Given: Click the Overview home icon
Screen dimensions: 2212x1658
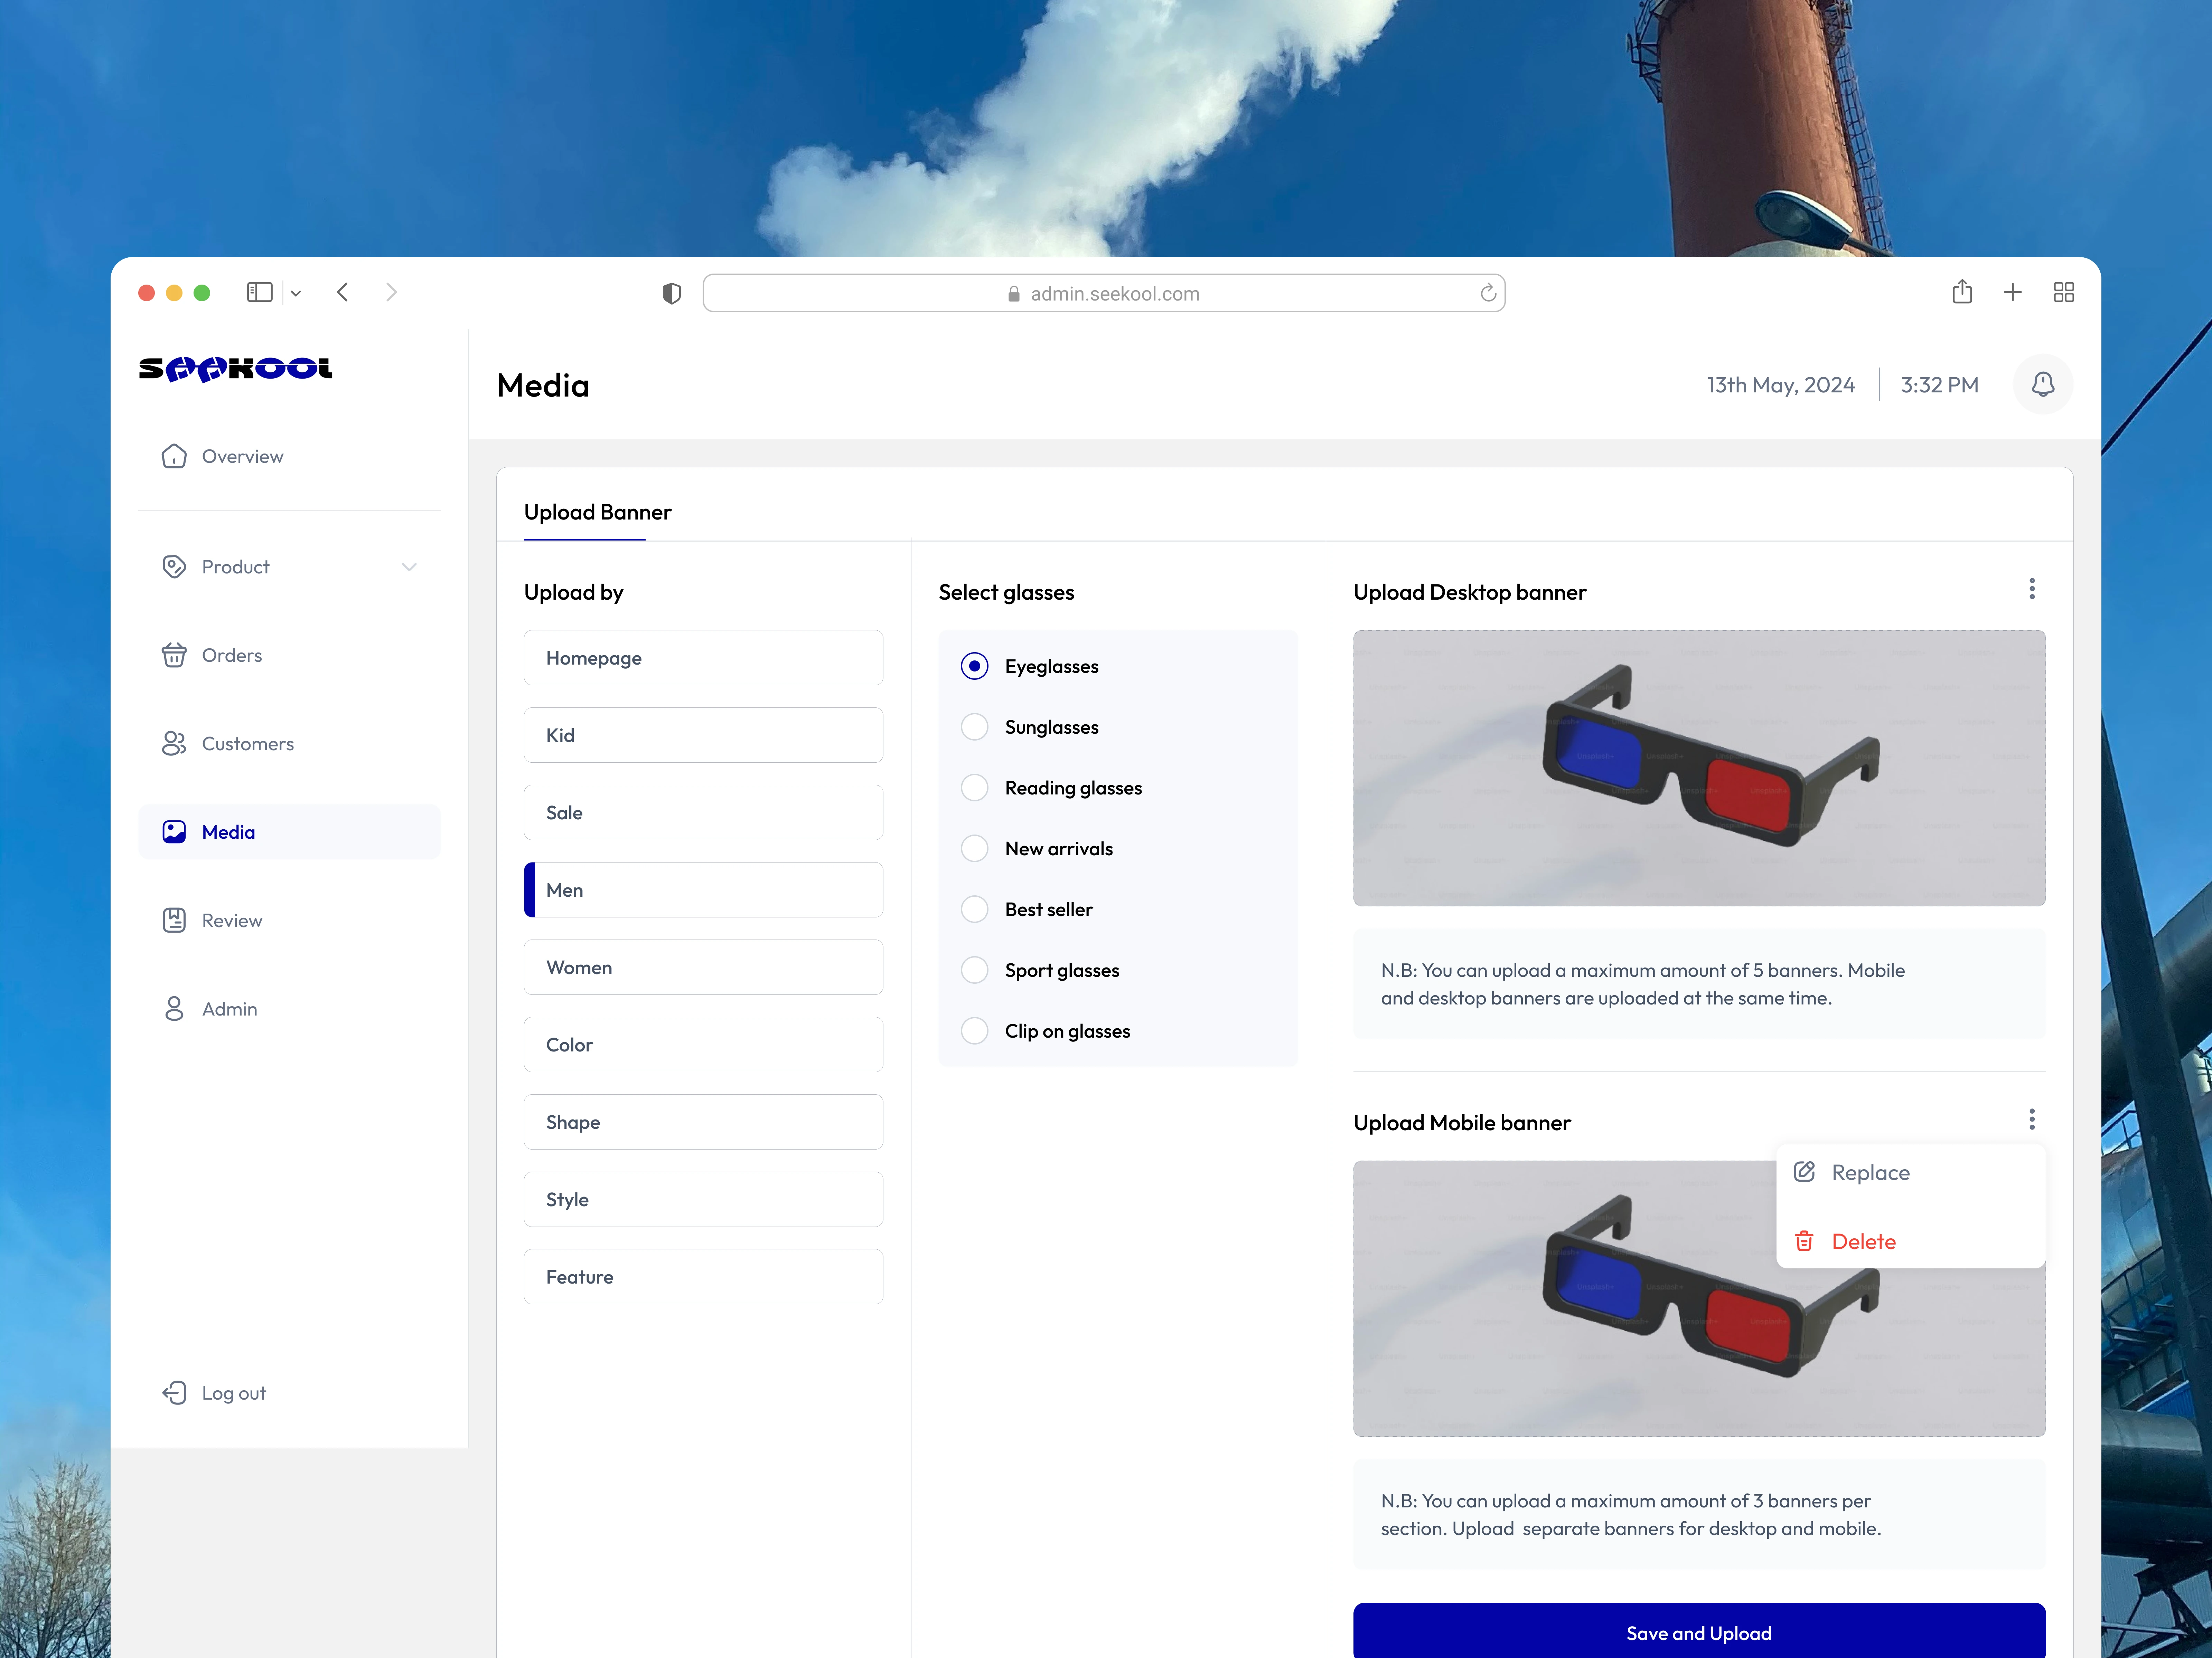Looking at the screenshot, I should (x=174, y=456).
